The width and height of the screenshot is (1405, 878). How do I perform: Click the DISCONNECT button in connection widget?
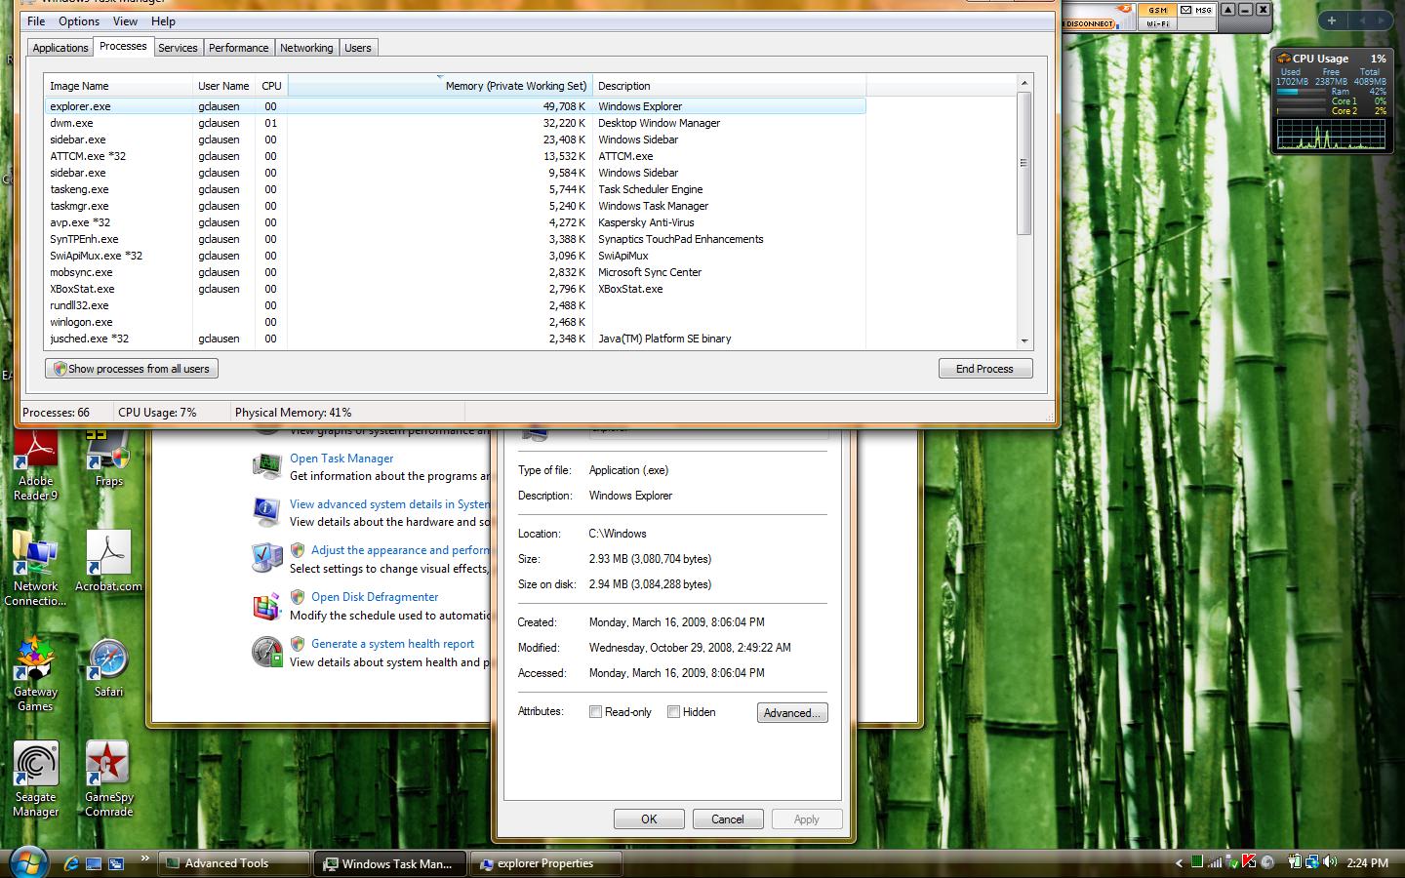pyautogui.click(x=1089, y=23)
